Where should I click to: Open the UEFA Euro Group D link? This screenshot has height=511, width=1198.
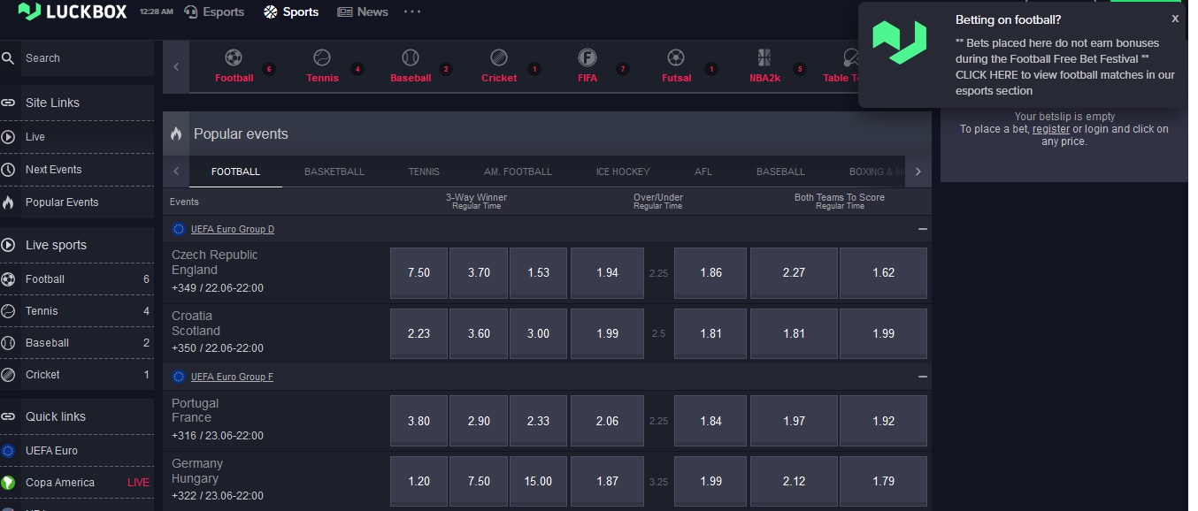click(x=233, y=229)
